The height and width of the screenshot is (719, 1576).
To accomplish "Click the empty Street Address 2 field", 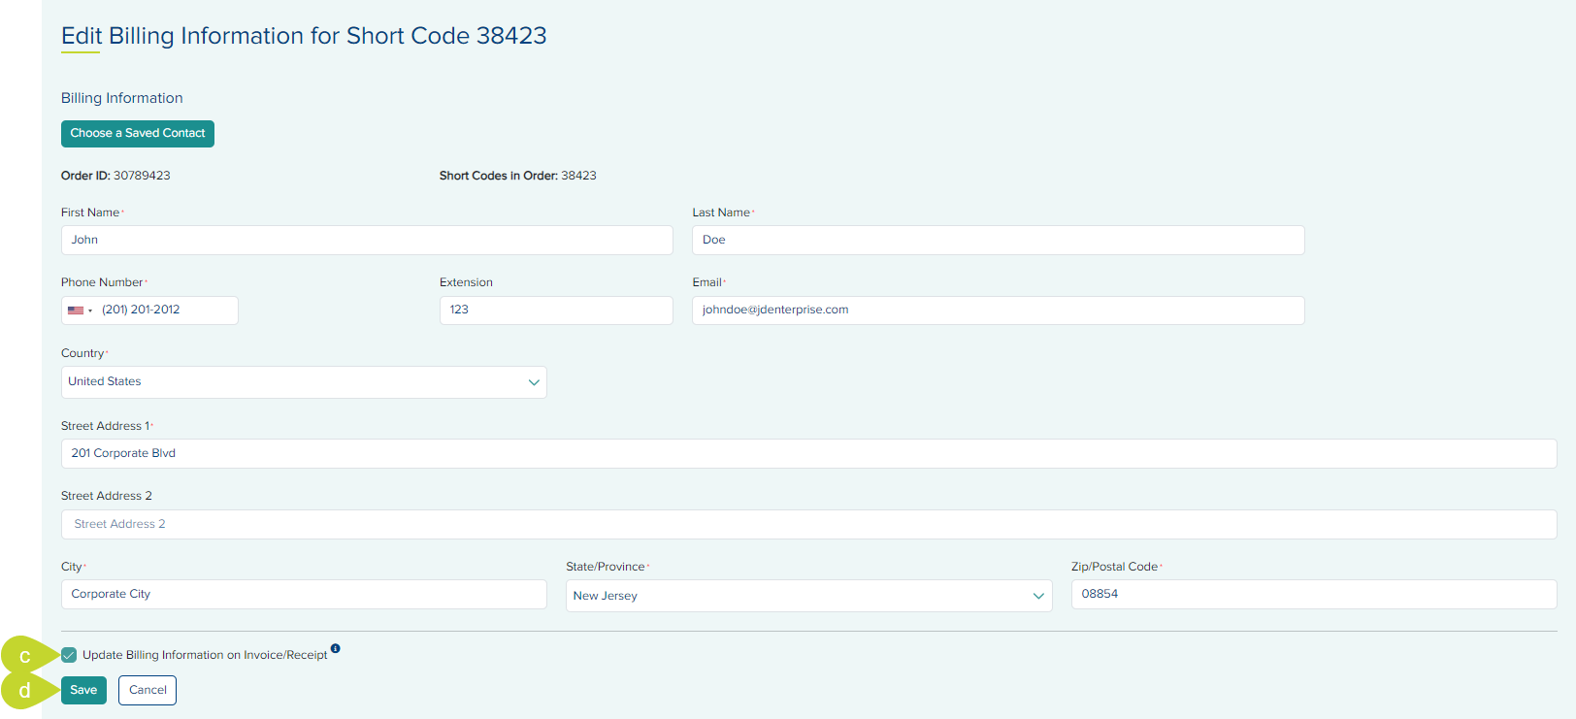I will click(808, 524).
